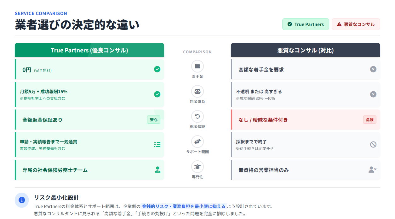Select the True Partners legend badge
The height and width of the screenshot is (219, 395).
pyautogui.click(x=306, y=24)
